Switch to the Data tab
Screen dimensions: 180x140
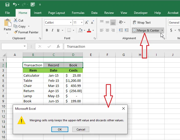click(x=94, y=13)
